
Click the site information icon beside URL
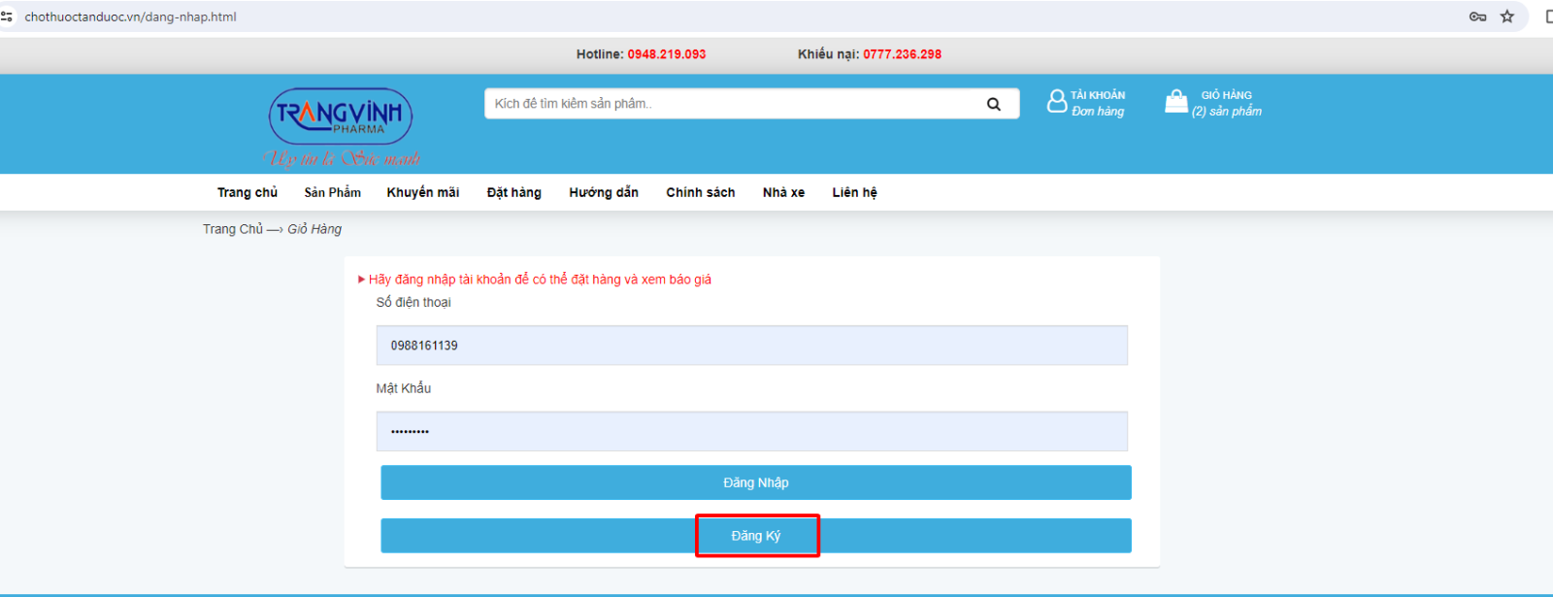click(x=7, y=17)
